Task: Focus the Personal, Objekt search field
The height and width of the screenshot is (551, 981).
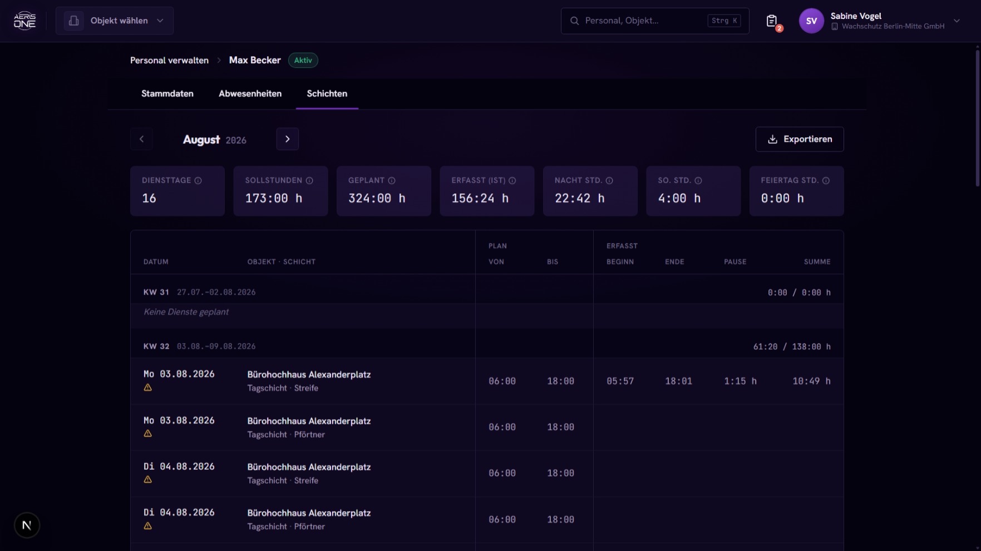Action: 655,21
